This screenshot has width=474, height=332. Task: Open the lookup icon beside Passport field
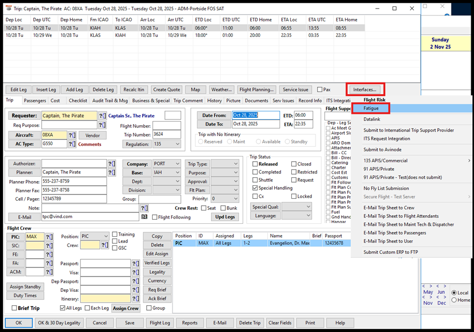[x=136, y=263]
